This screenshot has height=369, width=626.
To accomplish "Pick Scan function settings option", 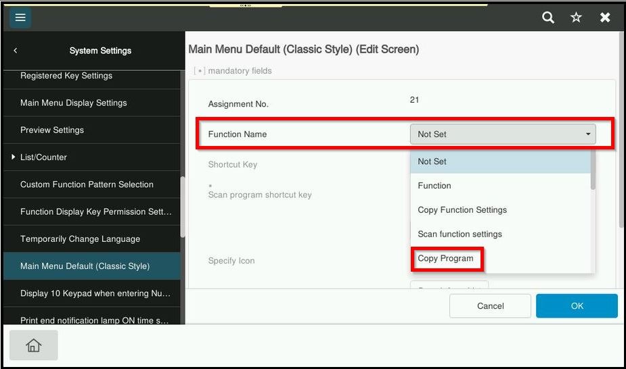I will pyautogui.click(x=501, y=235).
